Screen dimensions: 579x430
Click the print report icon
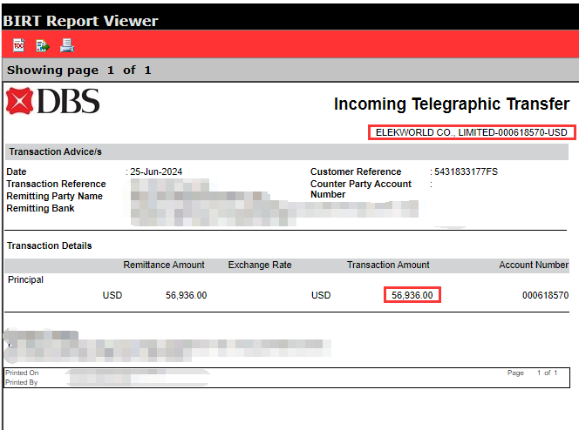67,45
